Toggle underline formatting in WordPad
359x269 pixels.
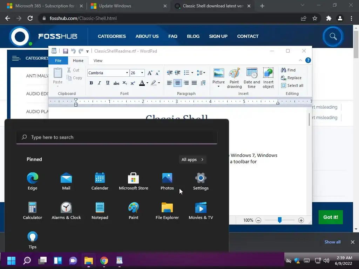click(x=108, y=83)
